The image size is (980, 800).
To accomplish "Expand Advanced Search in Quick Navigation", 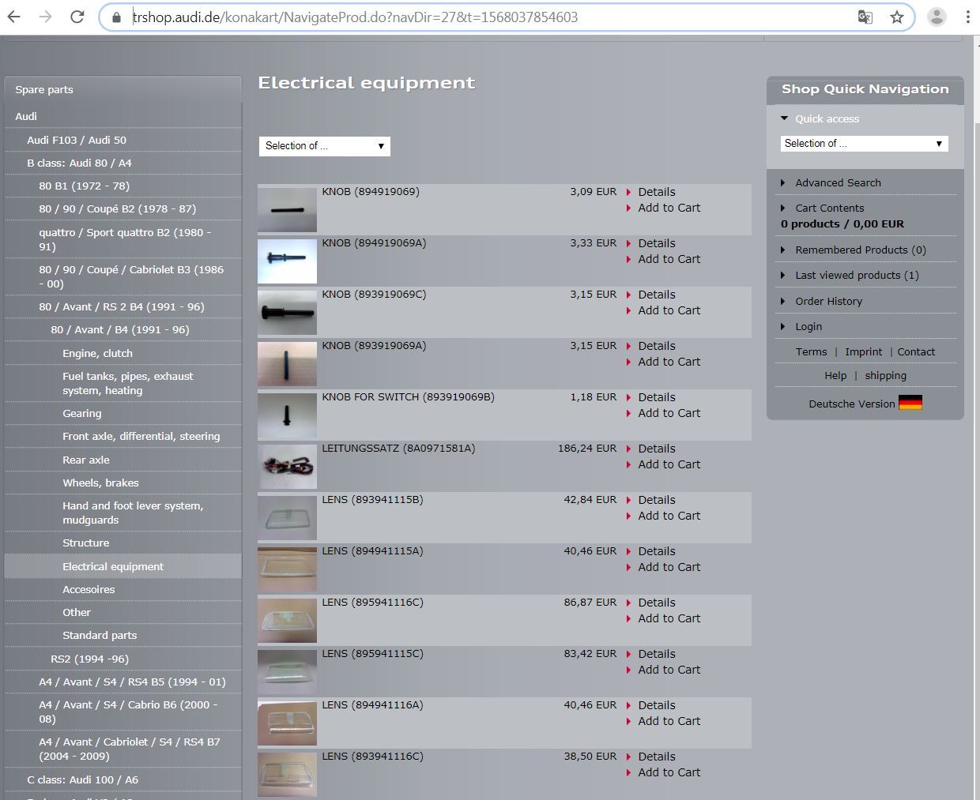I will (x=838, y=182).
